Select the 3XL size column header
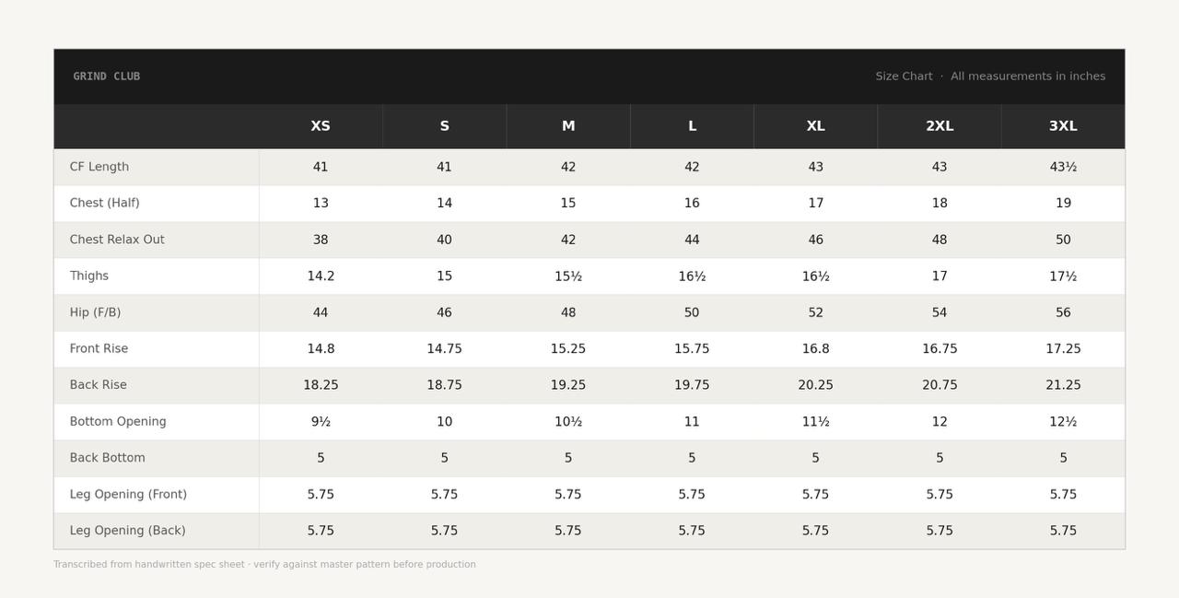Image resolution: width=1179 pixels, height=598 pixels. [1063, 126]
